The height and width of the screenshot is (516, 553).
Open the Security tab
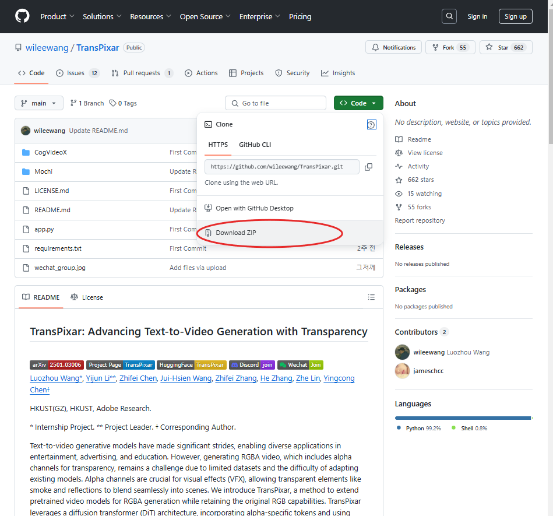click(293, 73)
